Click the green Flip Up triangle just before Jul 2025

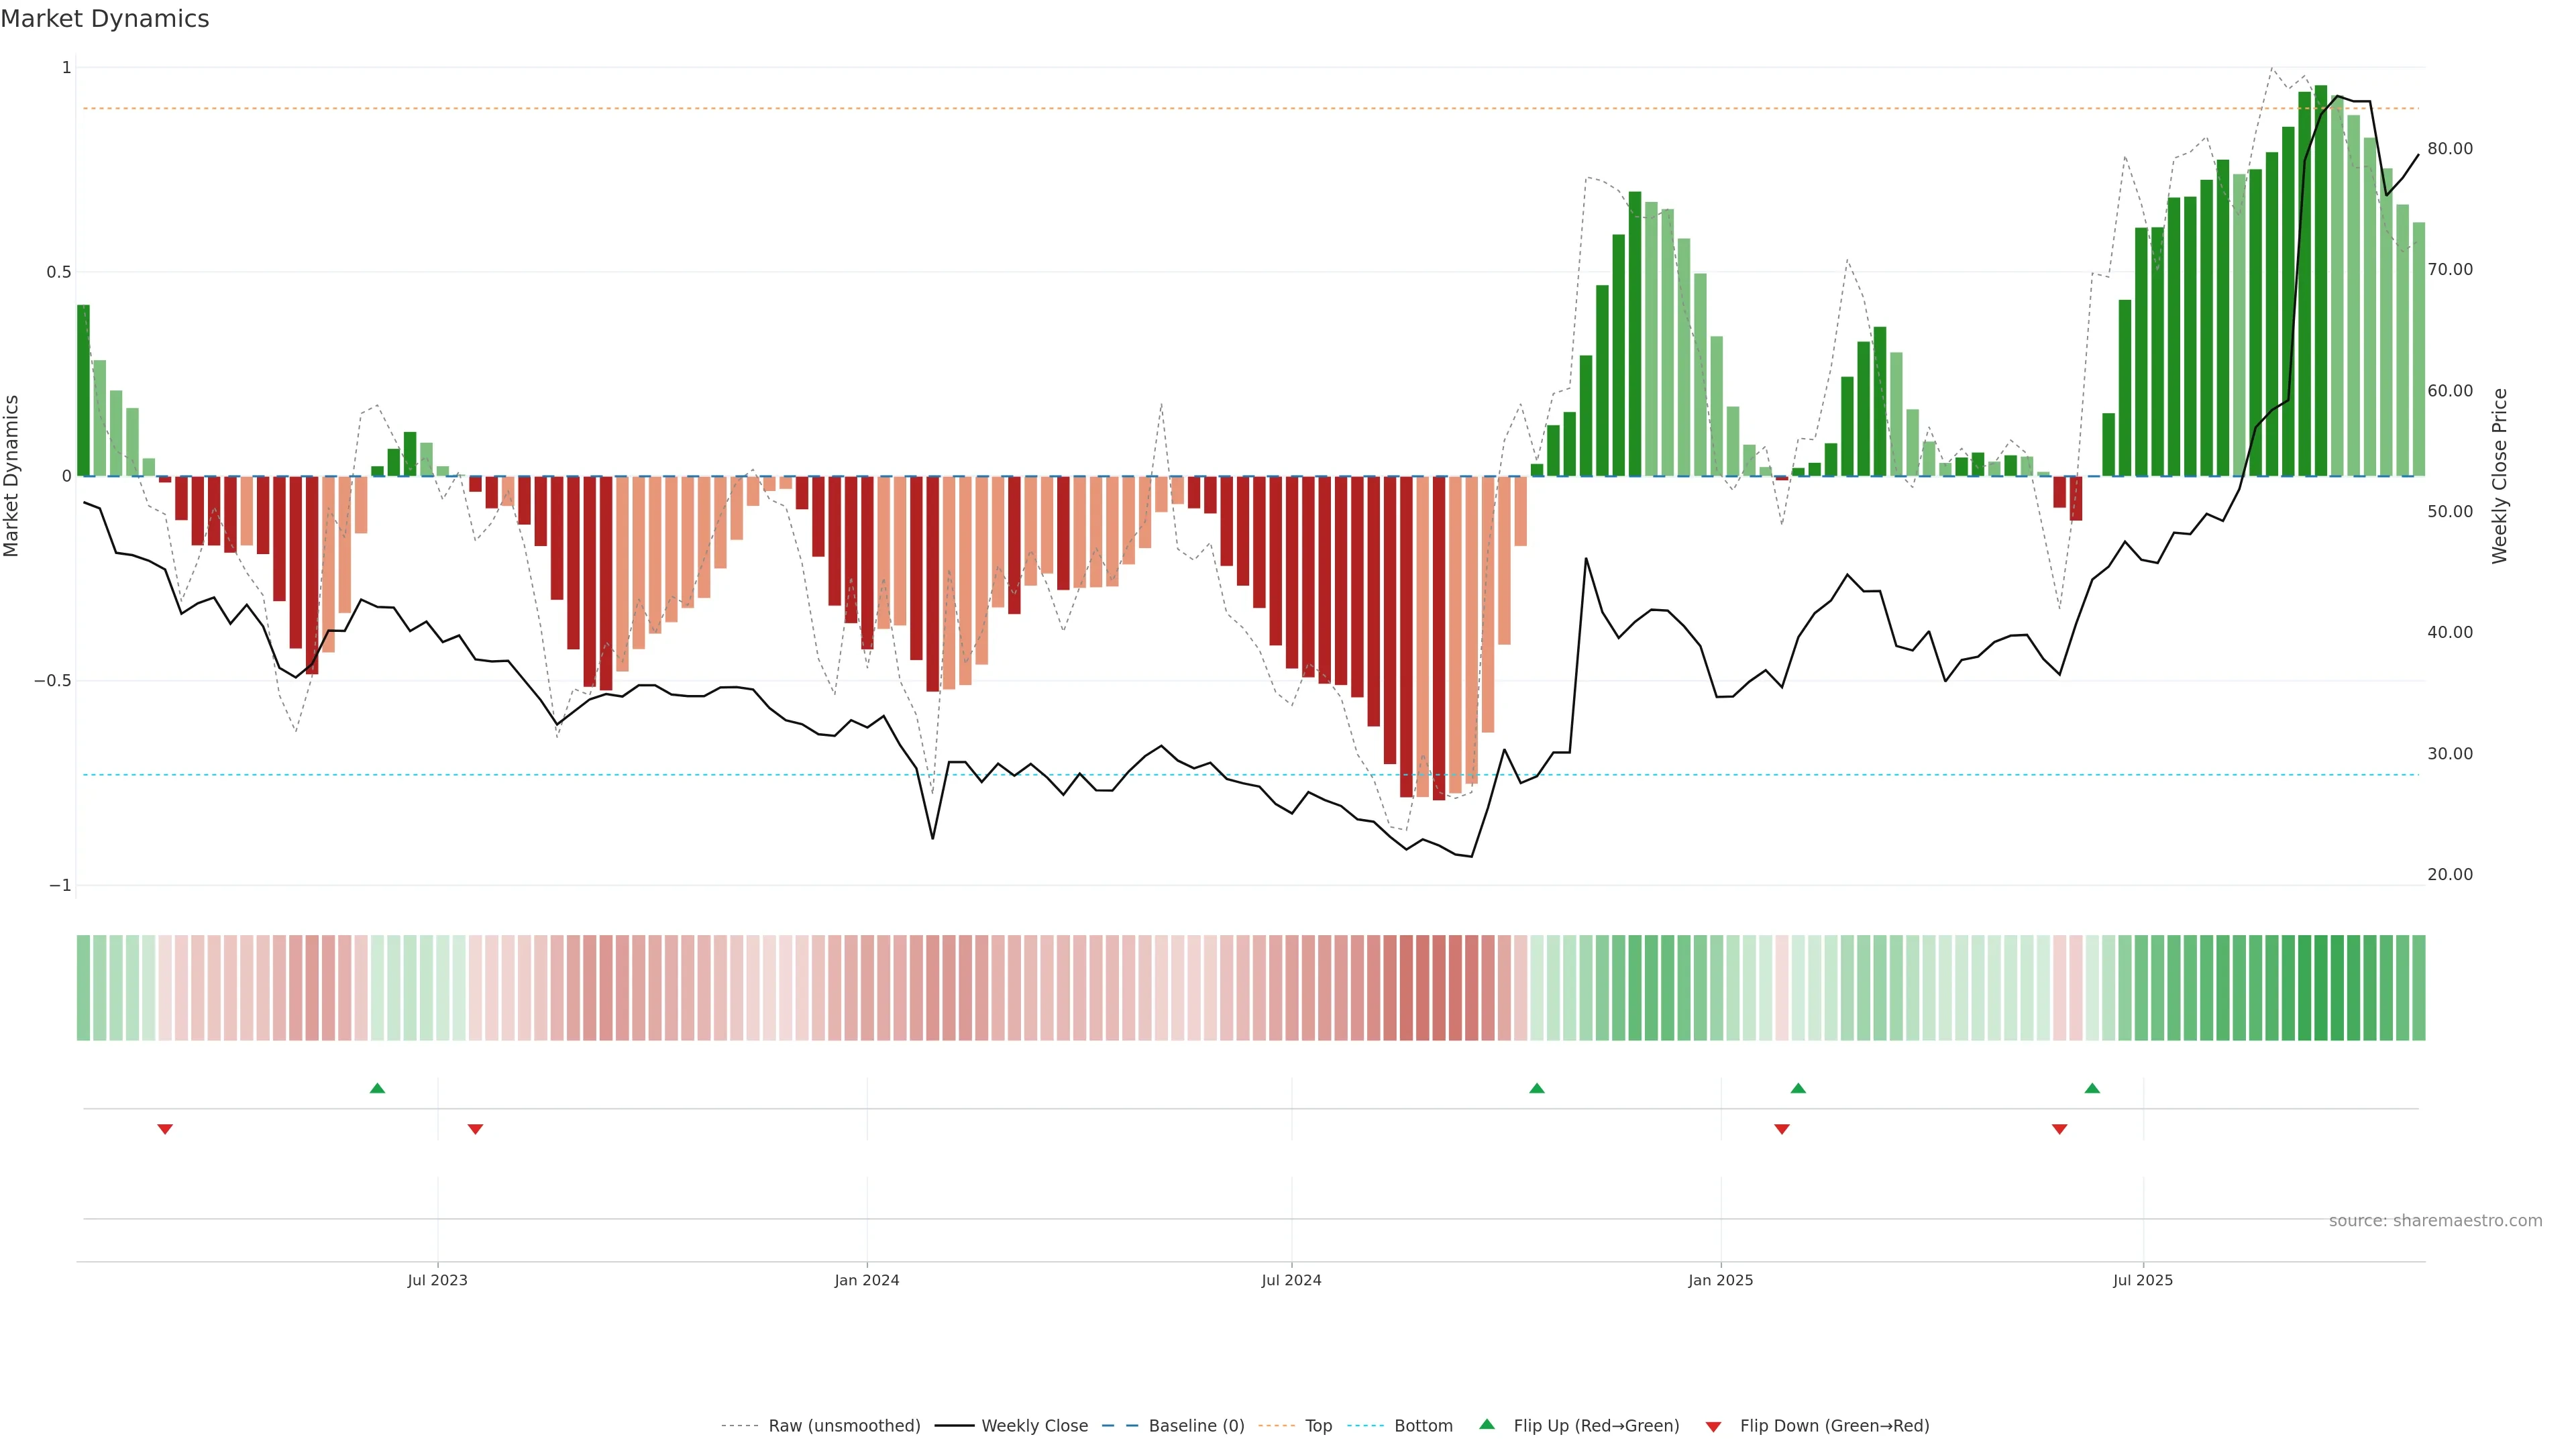[2092, 1088]
